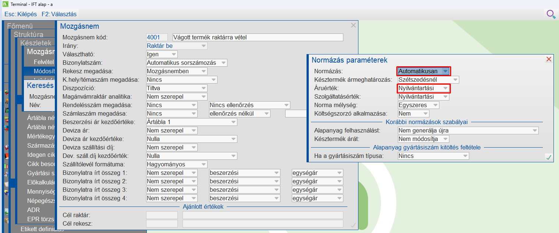This screenshot has height=233, width=559.
Task: Open the Etikett definiálás menu item
Action: (42, 229)
